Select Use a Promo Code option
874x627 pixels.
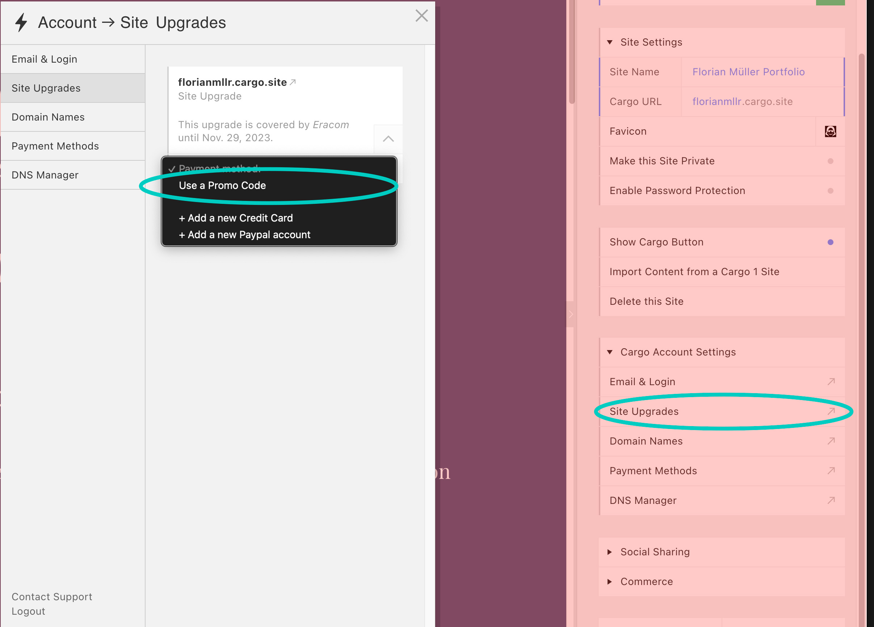pos(221,185)
